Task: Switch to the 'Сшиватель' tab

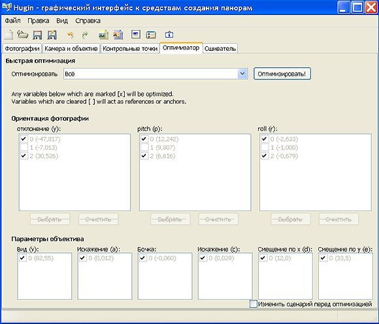Action: coord(220,48)
